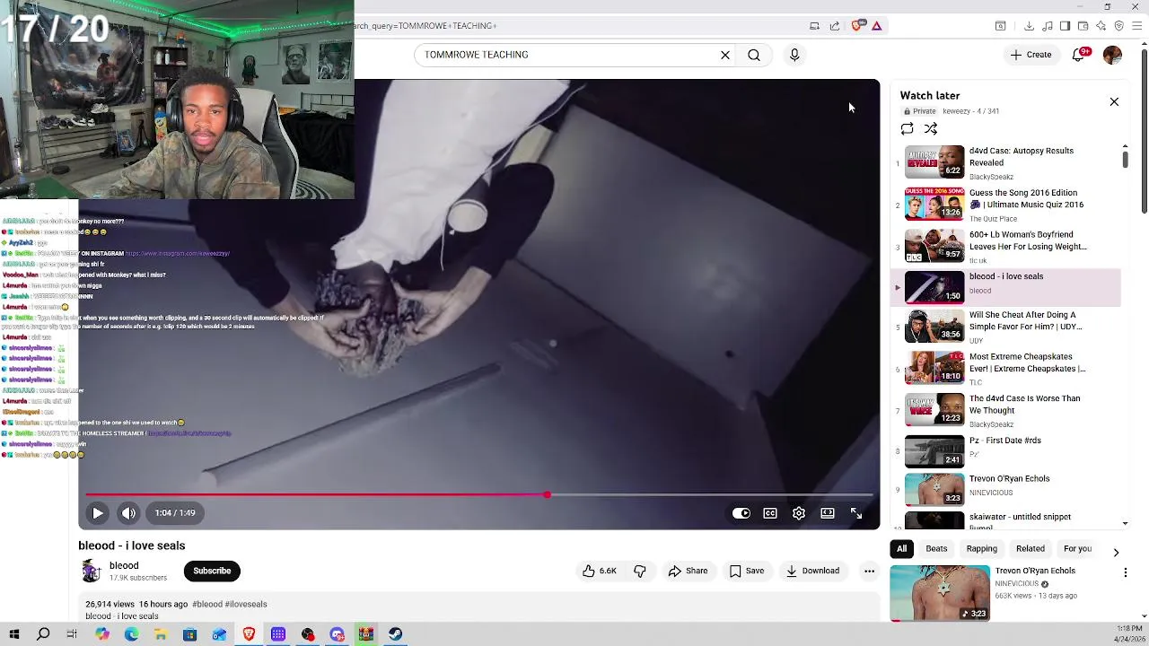Mute the video volume
Image resolution: width=1149 pixels, height=646 pixels.
[128, 513]
